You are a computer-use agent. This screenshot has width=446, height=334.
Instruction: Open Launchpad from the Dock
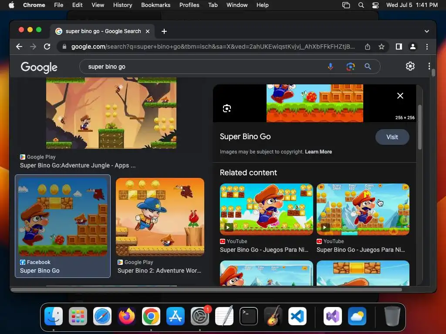[78, 316]
